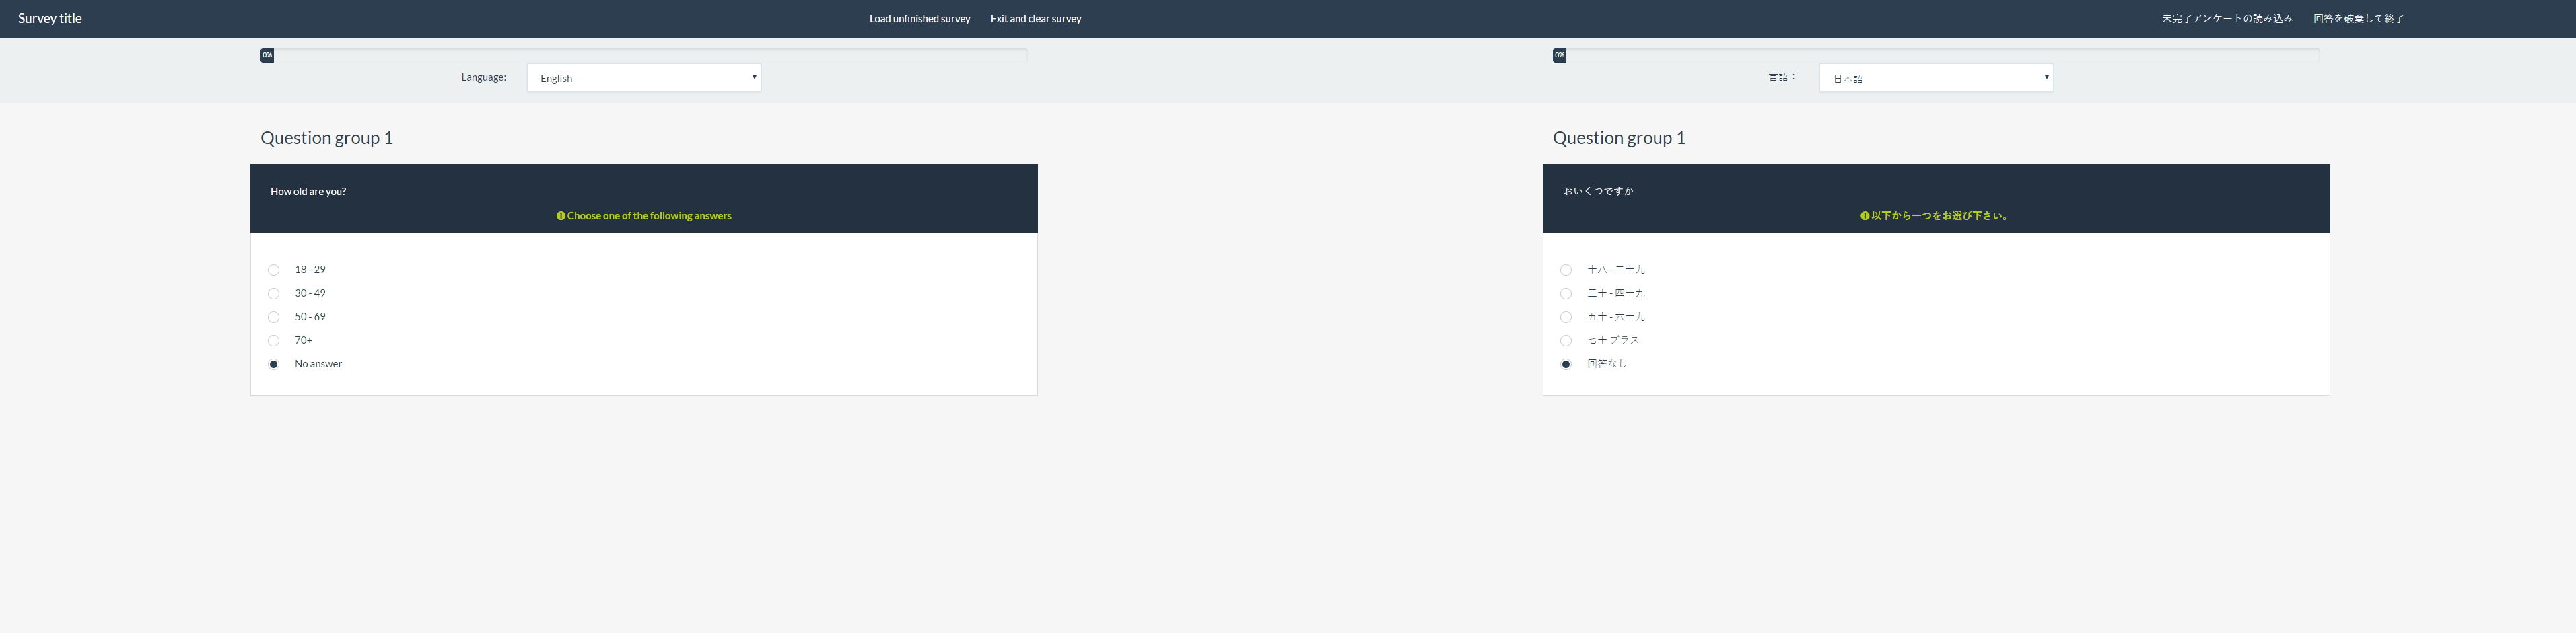Pick the '七十 プラス' option
This screenshot has height=633, width=2576.
point(1566,341)
